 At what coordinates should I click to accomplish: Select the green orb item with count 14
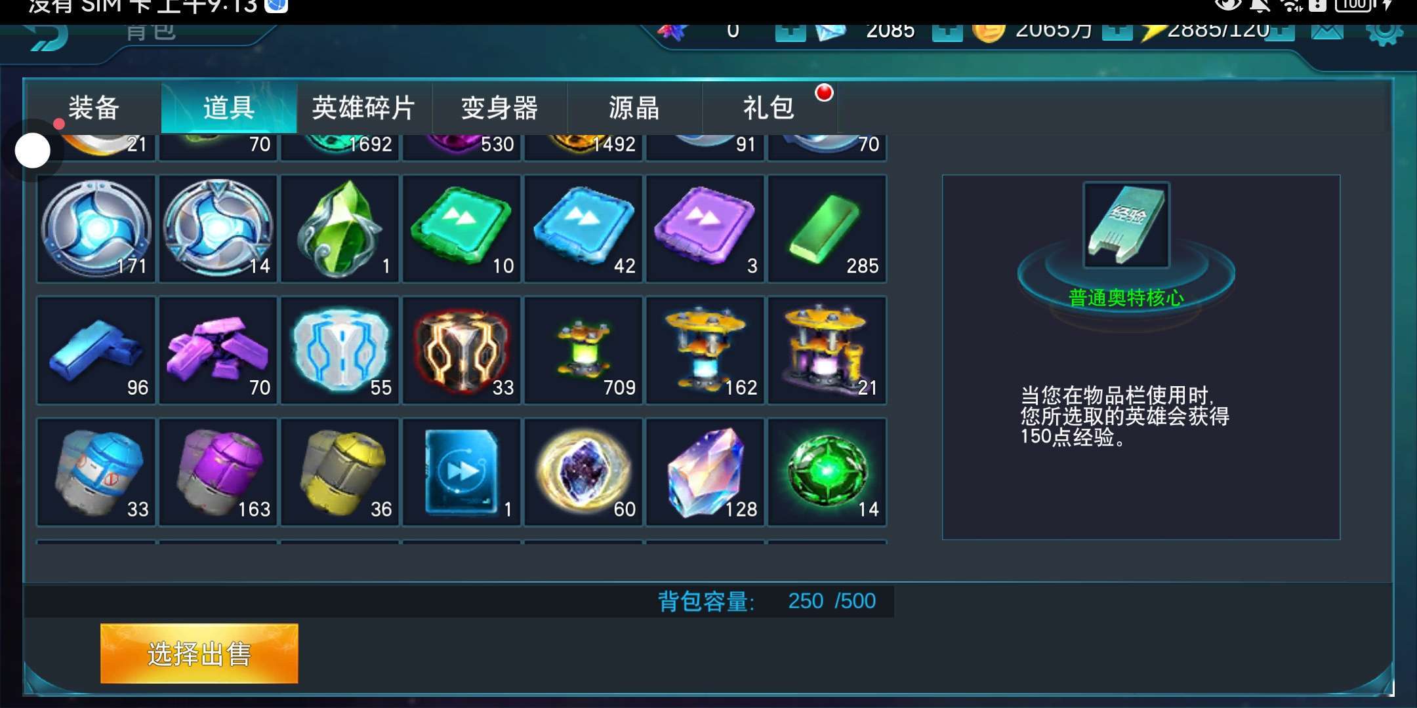click(827, 472)
